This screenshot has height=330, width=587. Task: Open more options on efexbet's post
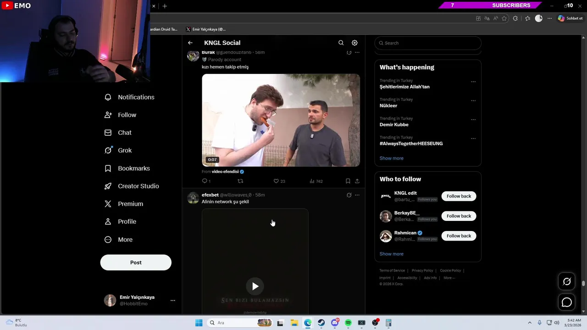click(357, 195)
